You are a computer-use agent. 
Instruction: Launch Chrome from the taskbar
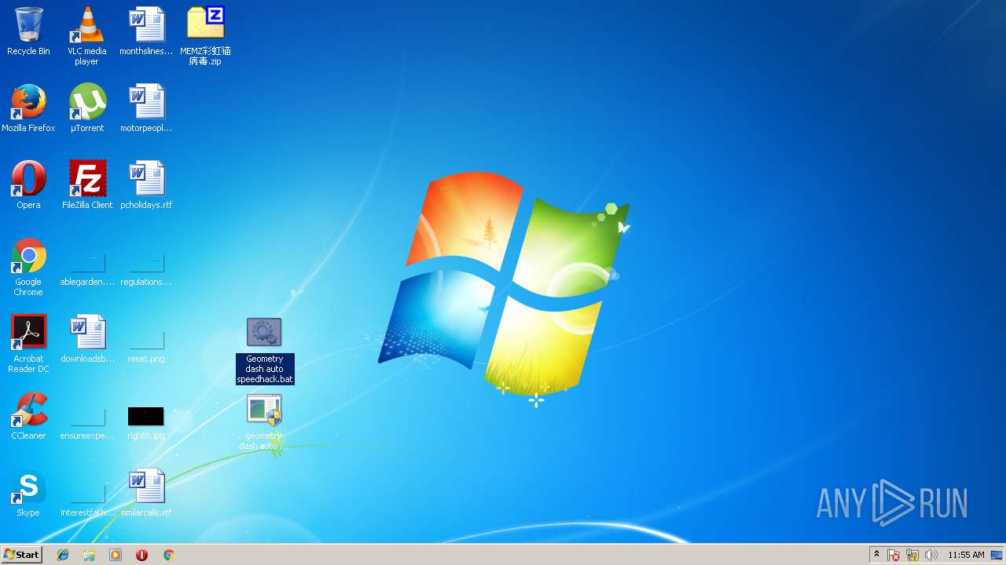(168, 555)
